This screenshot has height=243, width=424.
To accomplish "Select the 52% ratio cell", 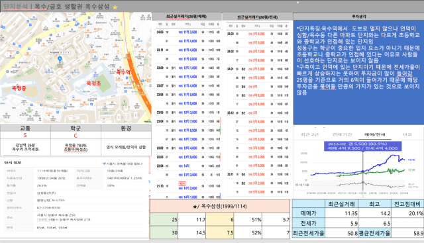I will [x=248, y=232].
